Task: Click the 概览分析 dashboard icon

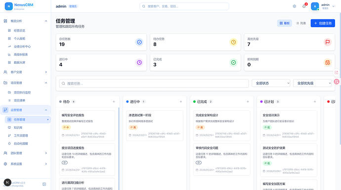Action: pos(5,21)
